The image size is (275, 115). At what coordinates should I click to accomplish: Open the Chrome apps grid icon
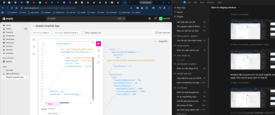tap(3, 12)
